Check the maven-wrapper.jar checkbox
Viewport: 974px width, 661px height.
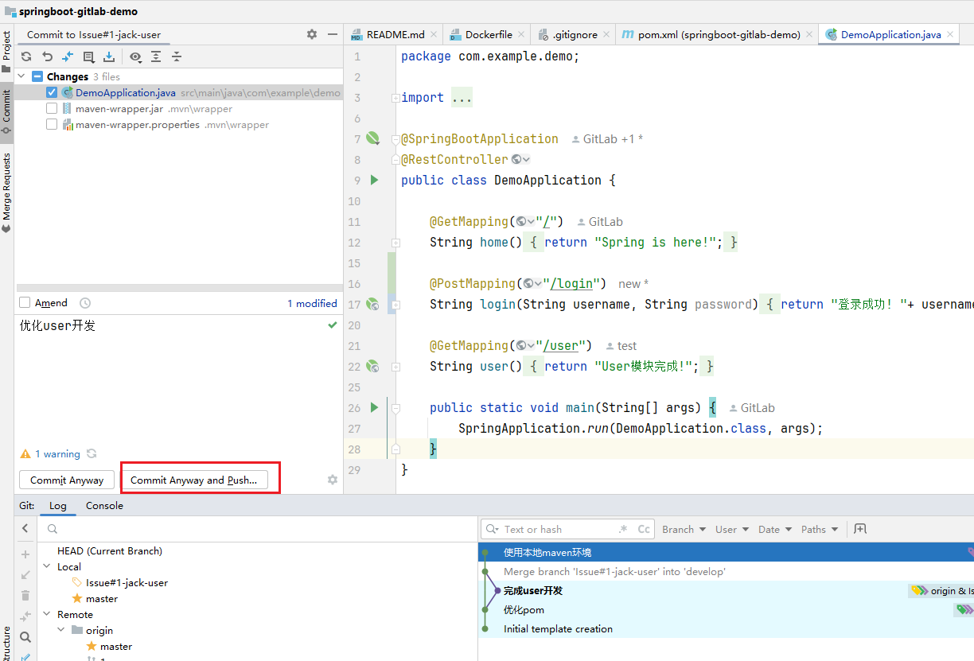pyautogui.click(x=52, y=108)
